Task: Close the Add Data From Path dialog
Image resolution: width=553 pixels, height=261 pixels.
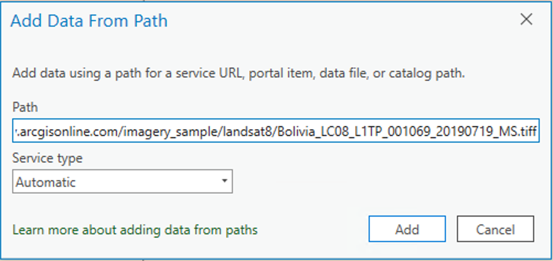Action: pyautogui.click(x=526, y=19)
